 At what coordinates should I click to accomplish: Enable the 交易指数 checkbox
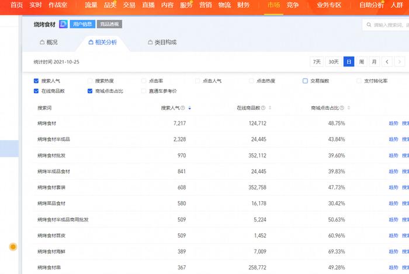click(305, 81)
